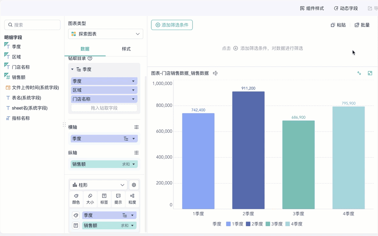Image resolution: width=378 pixels, height=236 pixels.
Task: Open 纵轴 axis settings icon
Action: click(136, 153)
